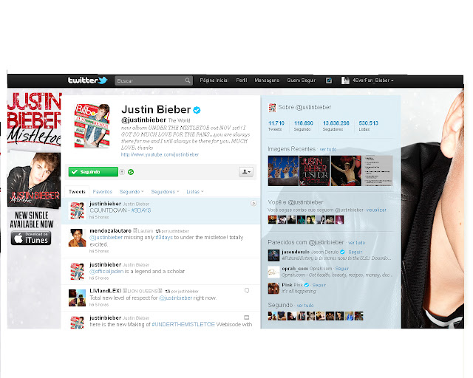Open the Justin Bieber Usher image thumbnail
The width and height of the screenshot is (473, 378).
314,171
